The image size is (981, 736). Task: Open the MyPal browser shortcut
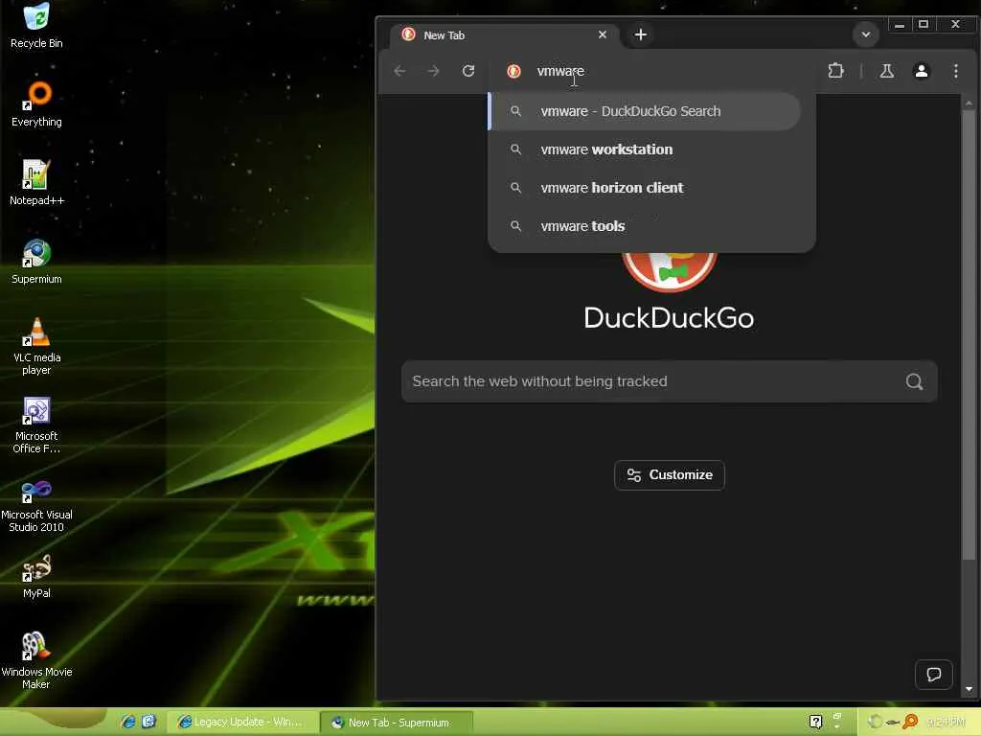click(36, 576)
